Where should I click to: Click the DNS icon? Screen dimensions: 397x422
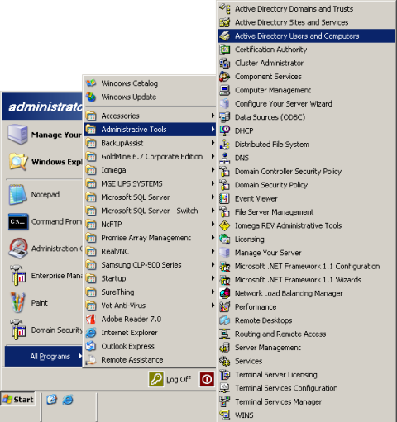tap(225, 158)
